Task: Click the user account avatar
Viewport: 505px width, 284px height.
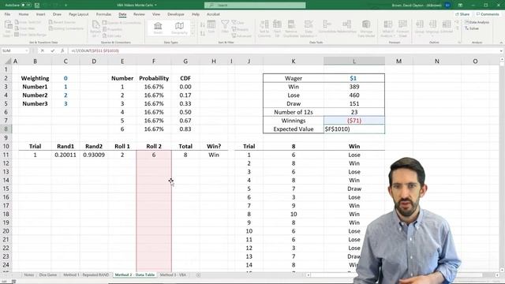Action: click(x=447, y=6)
